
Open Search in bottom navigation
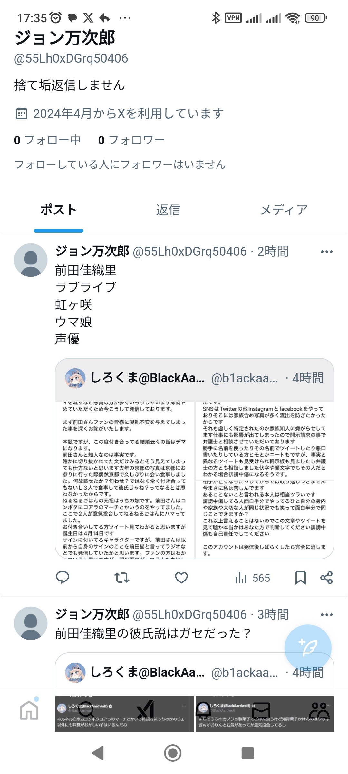86,710
